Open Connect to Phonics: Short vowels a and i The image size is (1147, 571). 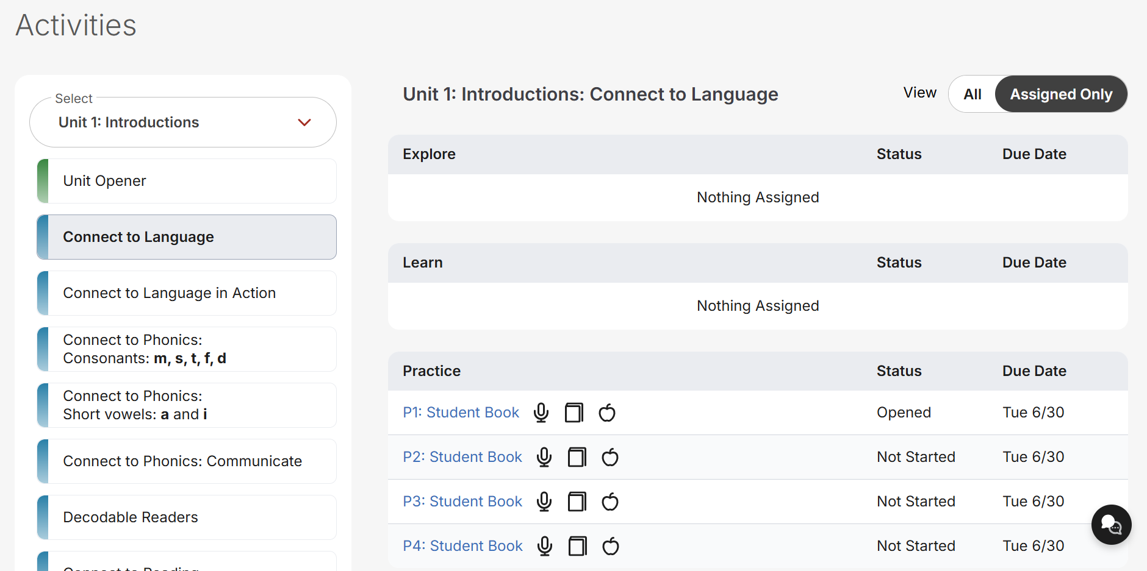187,405
